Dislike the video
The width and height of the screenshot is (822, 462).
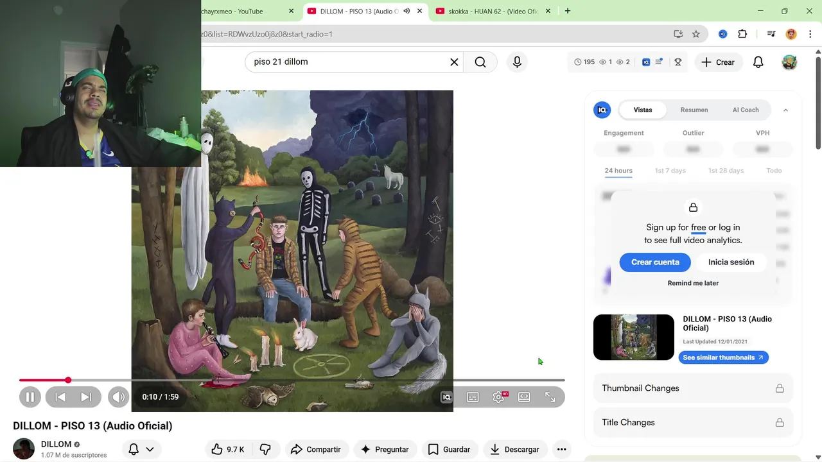pos(265,449)
